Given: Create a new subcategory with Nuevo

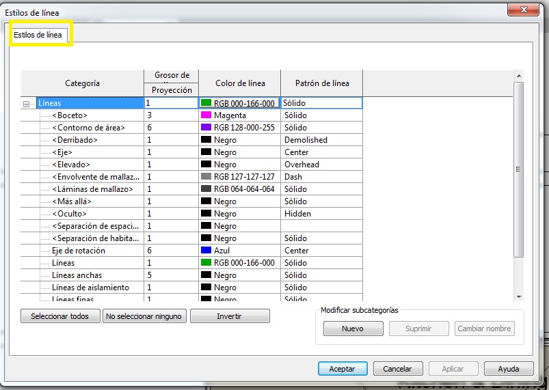Looking at the screenshot, I should [x=352, y=329].
